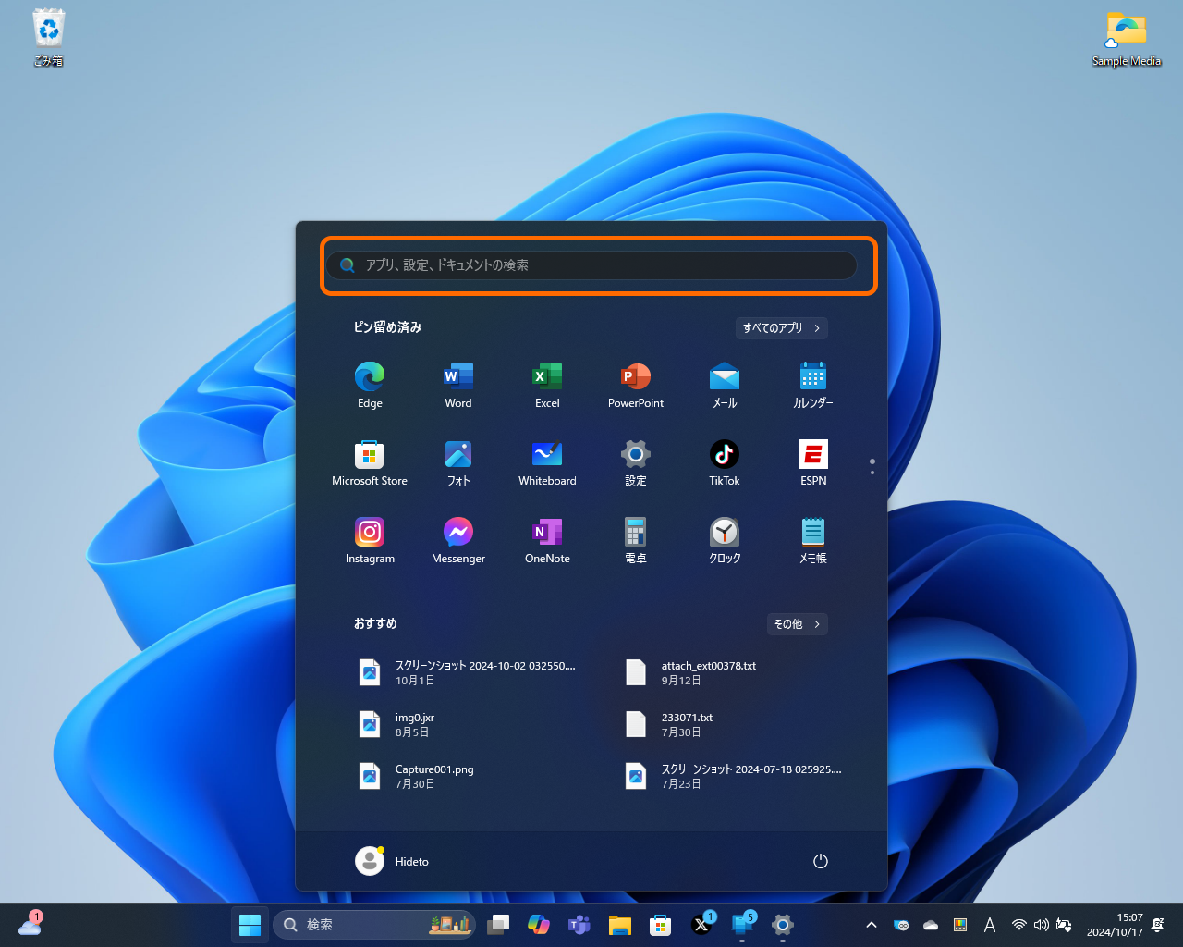Open スクリーンショット 2024-07-18 recommended file
Screen dimensions: 1183x947
736,776
